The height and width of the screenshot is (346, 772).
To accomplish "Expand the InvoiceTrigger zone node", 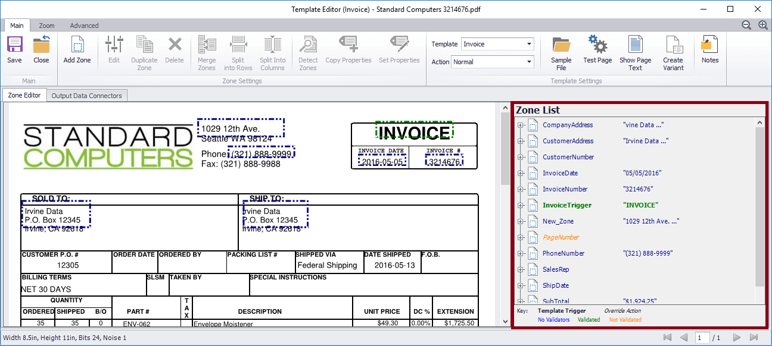I will coord(520,206).
